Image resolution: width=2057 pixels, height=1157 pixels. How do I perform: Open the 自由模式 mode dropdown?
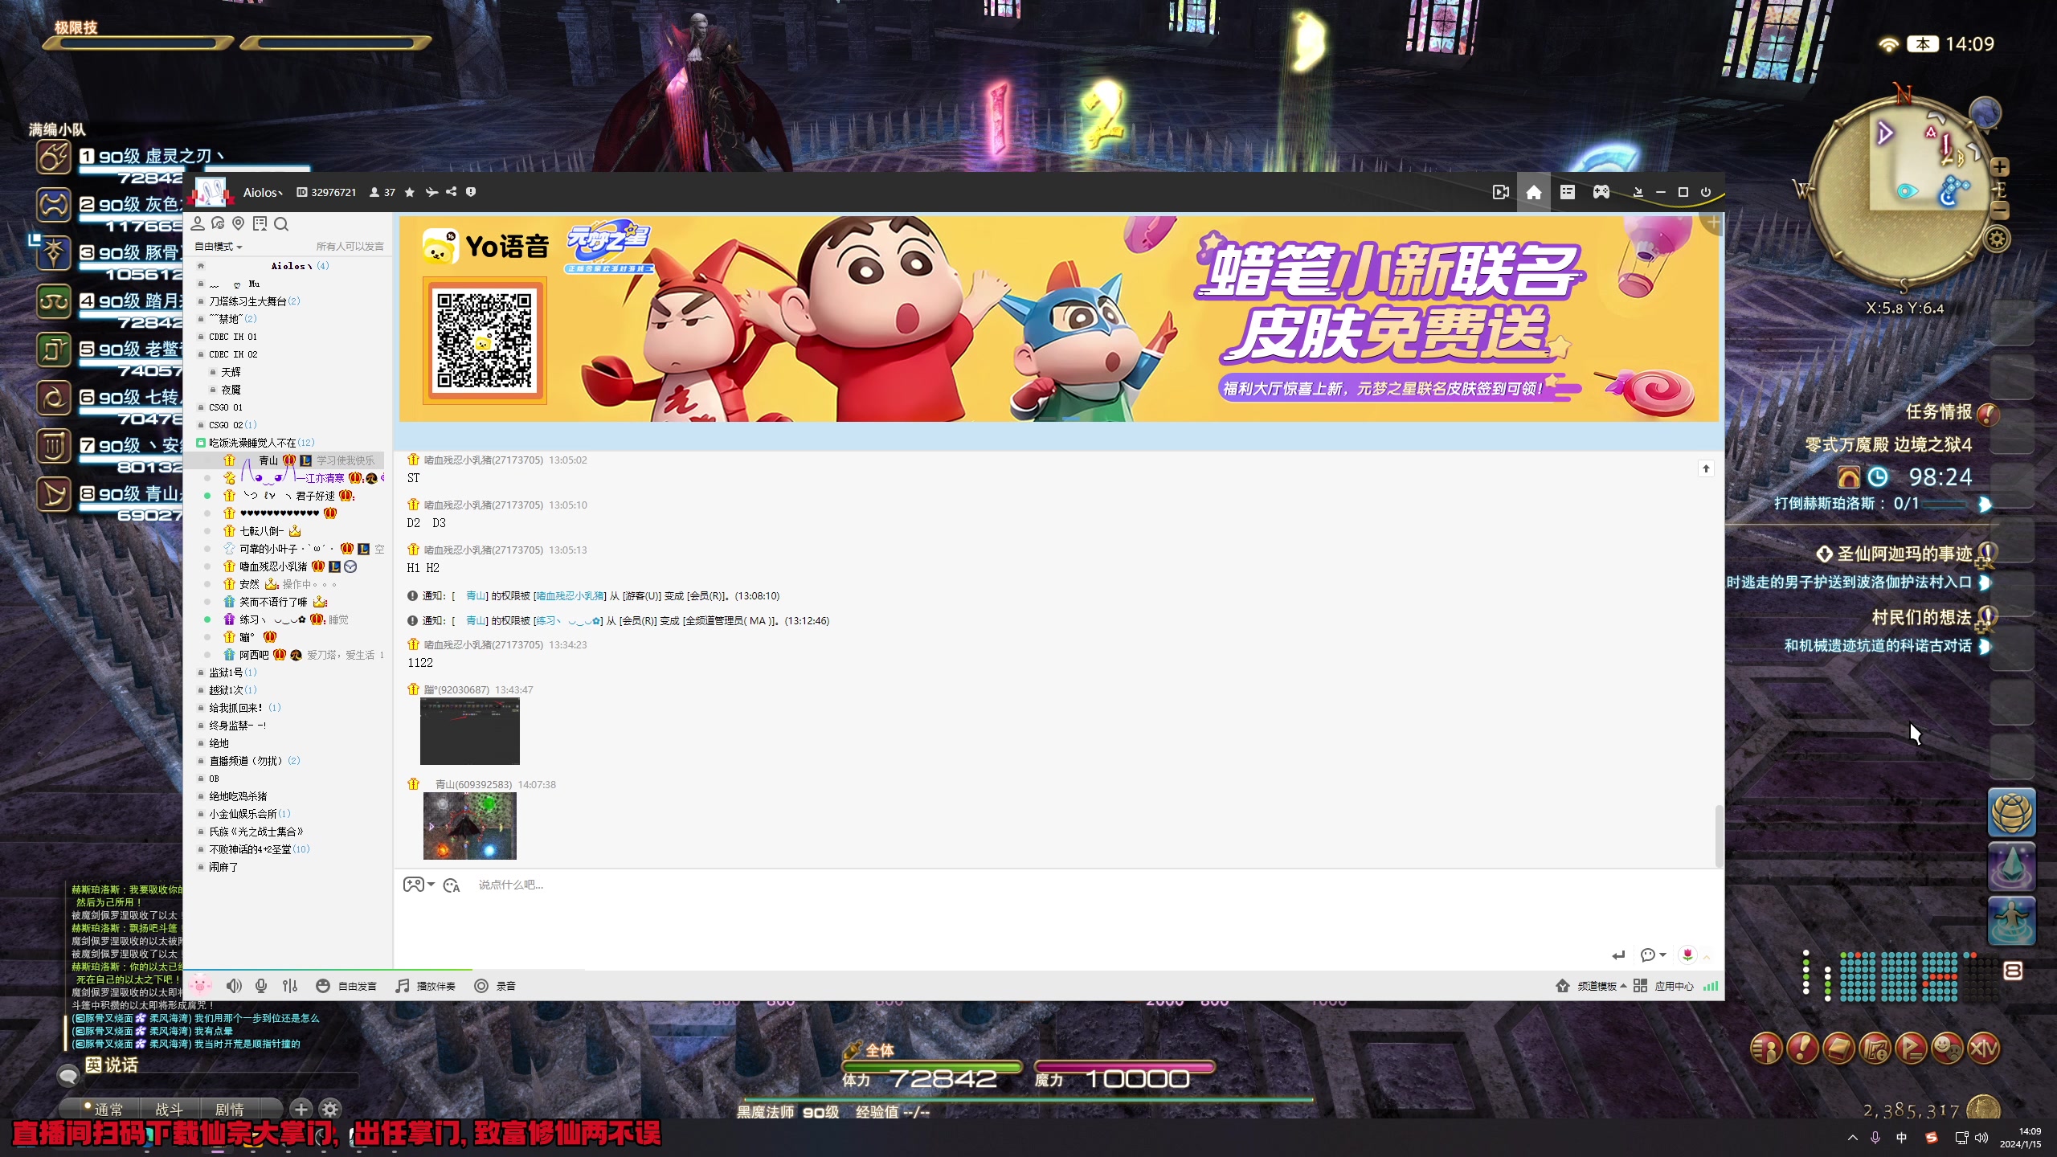click(219, 247)
